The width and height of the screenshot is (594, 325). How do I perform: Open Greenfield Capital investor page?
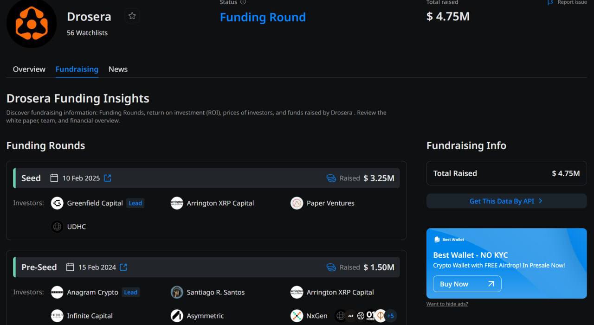[x=95, y=203]
